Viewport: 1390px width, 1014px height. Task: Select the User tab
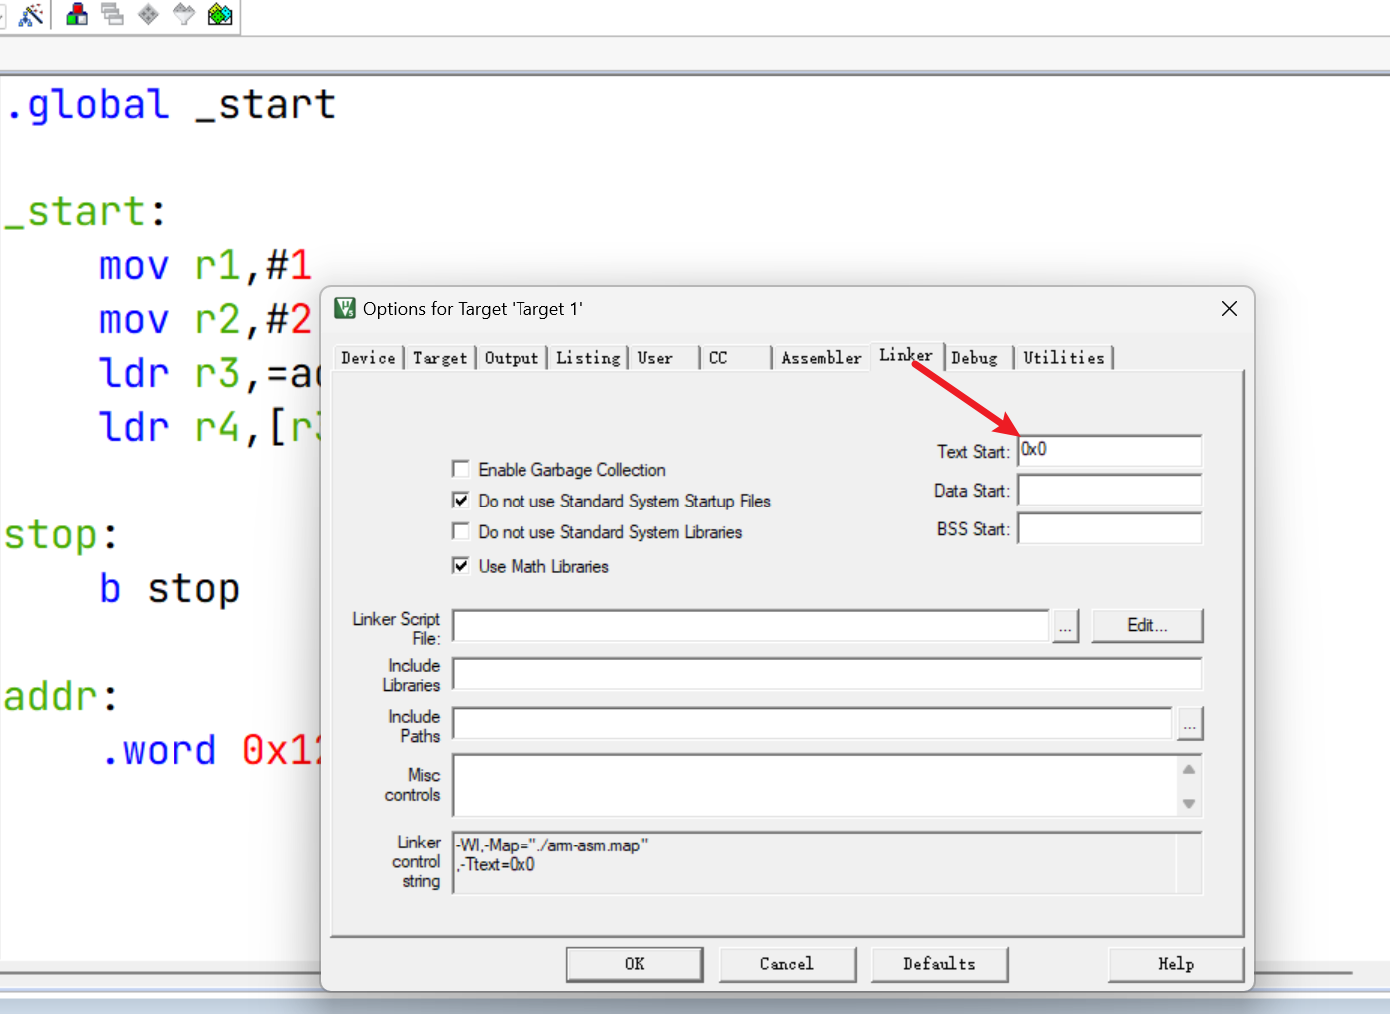click(x=655, y=358)
